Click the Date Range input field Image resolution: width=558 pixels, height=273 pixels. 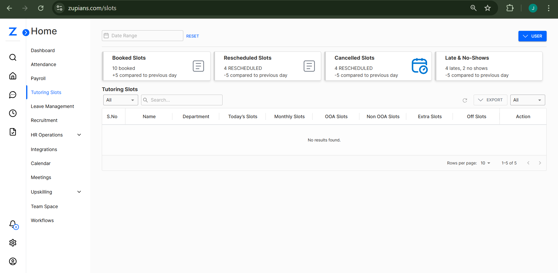[x=143, y=36]
